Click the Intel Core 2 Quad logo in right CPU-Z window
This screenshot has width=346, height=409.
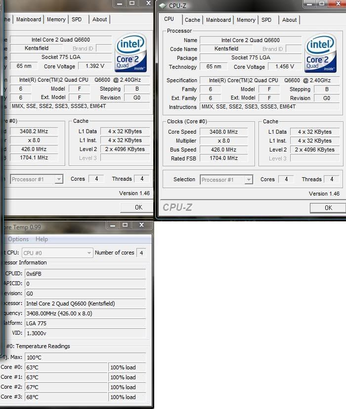click(x=323, y=53)
